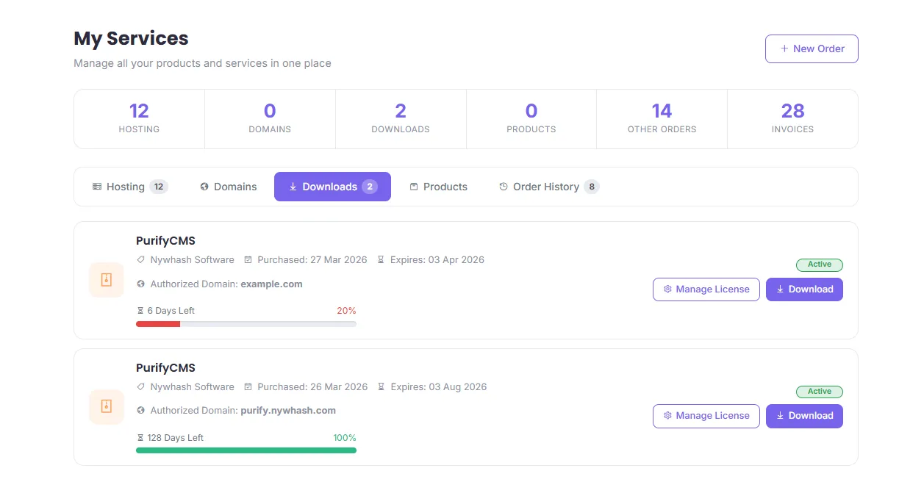This screenshot has height=493, width=924.
Task: Open the Domains tab
Action: coord(229,187)
